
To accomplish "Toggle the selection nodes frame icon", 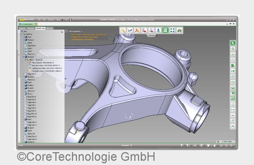I will (x=172, y=30).
